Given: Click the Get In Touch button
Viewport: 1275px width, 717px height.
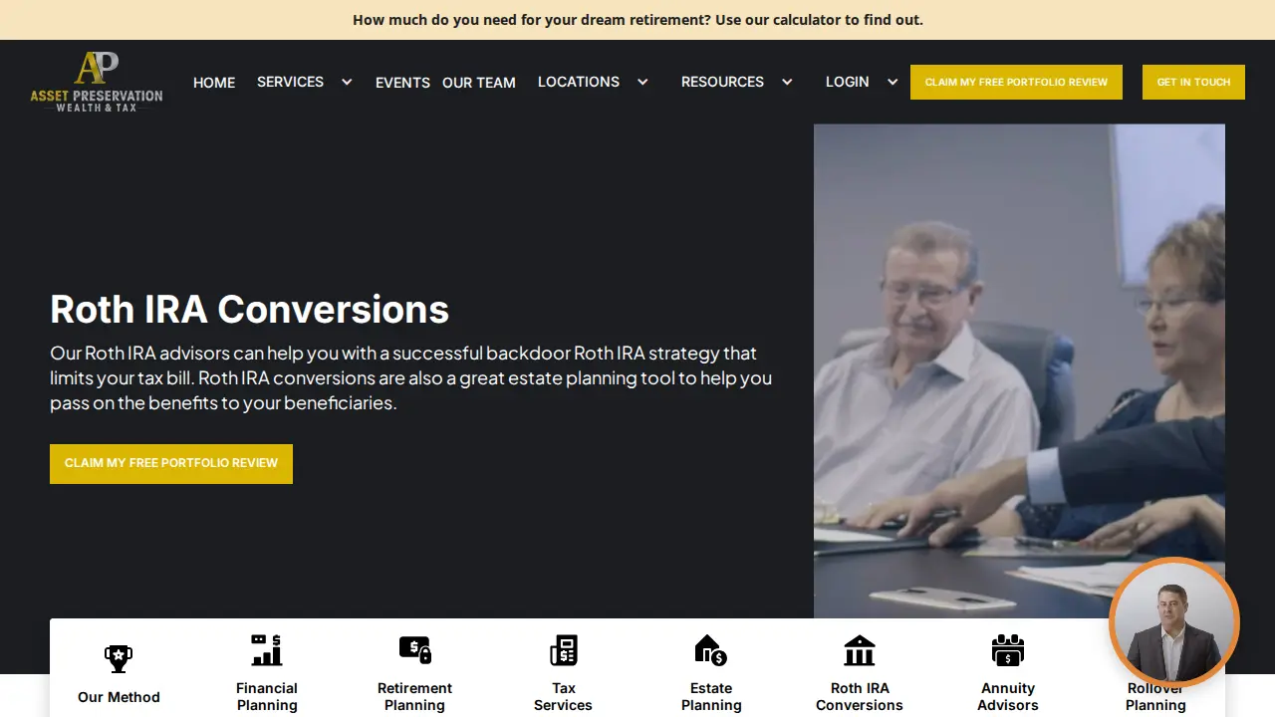Looking at the screenshot, I should 1193,82.
